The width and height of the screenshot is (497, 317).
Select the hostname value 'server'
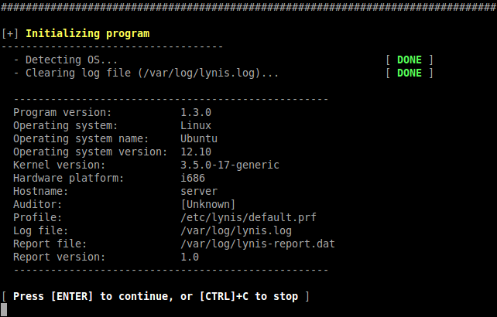click(x=198, y=191)
